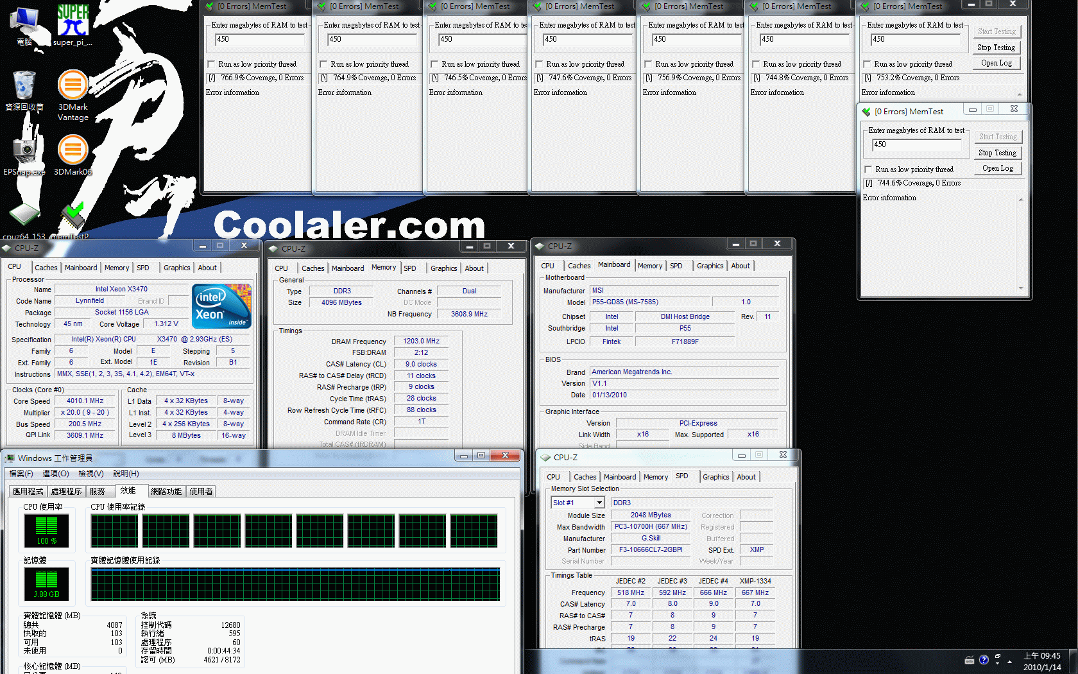Click the Show desktop strip at the taskbar end
The height and width of the screenshot is (674, 1078).
click(1074, 661)
